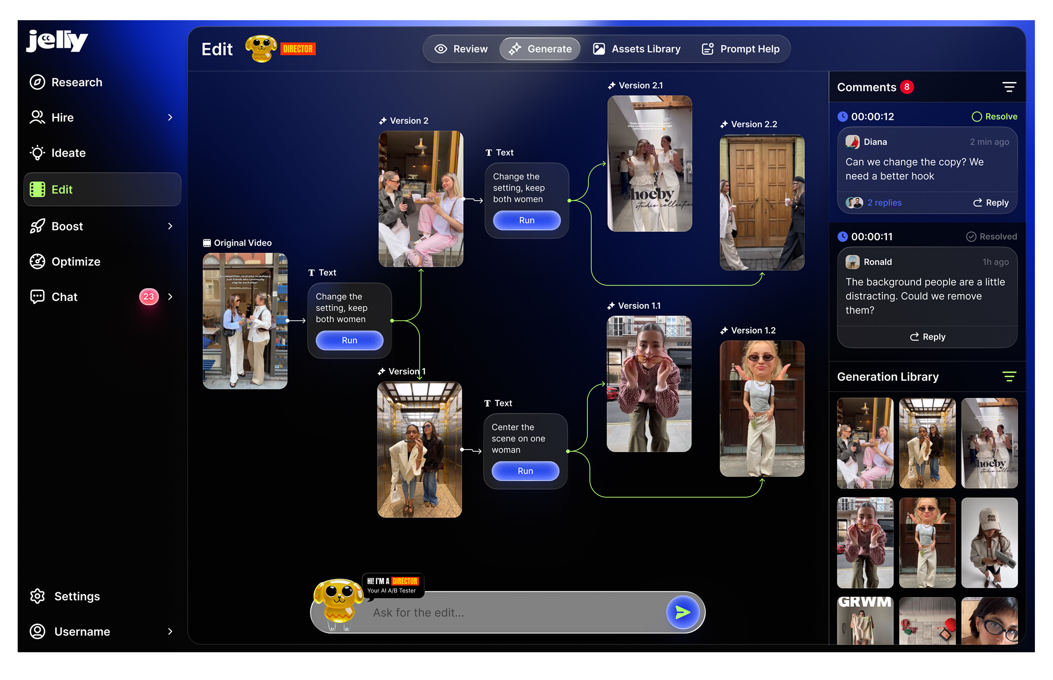Run the 'Center the scene on one woman' prompt

(x=525, y=471)
